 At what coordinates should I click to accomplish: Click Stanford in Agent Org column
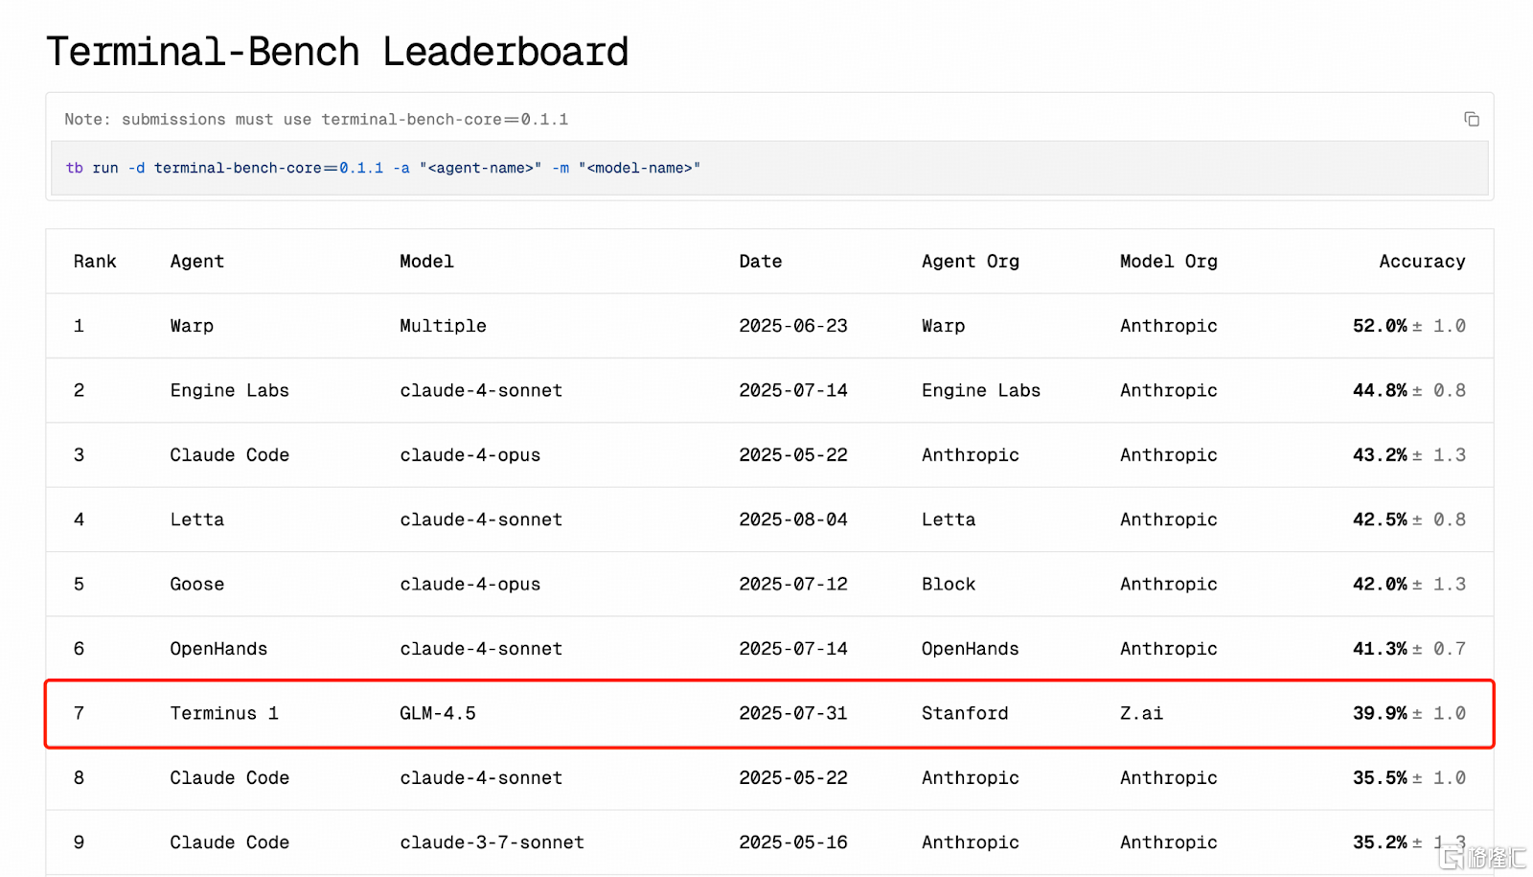[x=965, y=713]
